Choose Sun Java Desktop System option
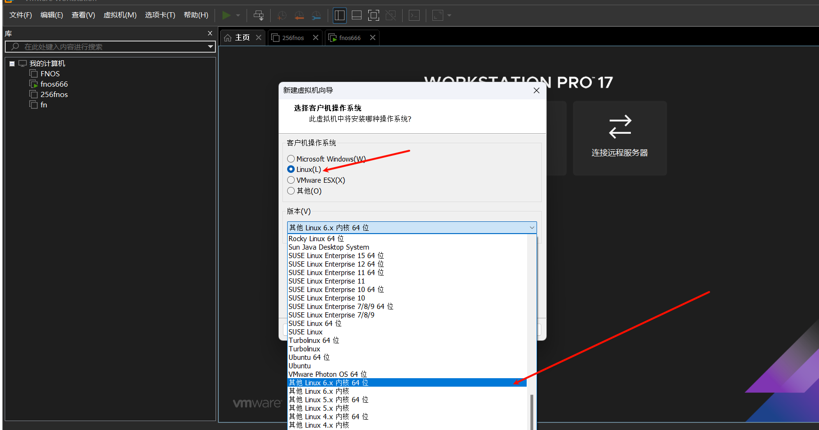Screen dimensions: 819x430 coord(407,247)
